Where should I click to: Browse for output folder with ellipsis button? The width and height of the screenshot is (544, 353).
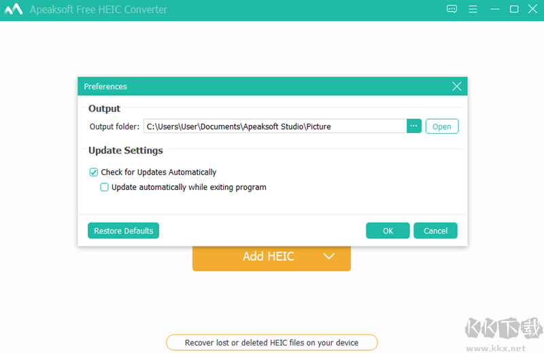(414, 126)
